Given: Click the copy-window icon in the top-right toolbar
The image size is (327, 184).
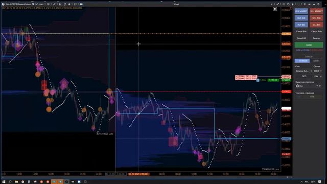Looking at the screenshot, I should [288, 4].
